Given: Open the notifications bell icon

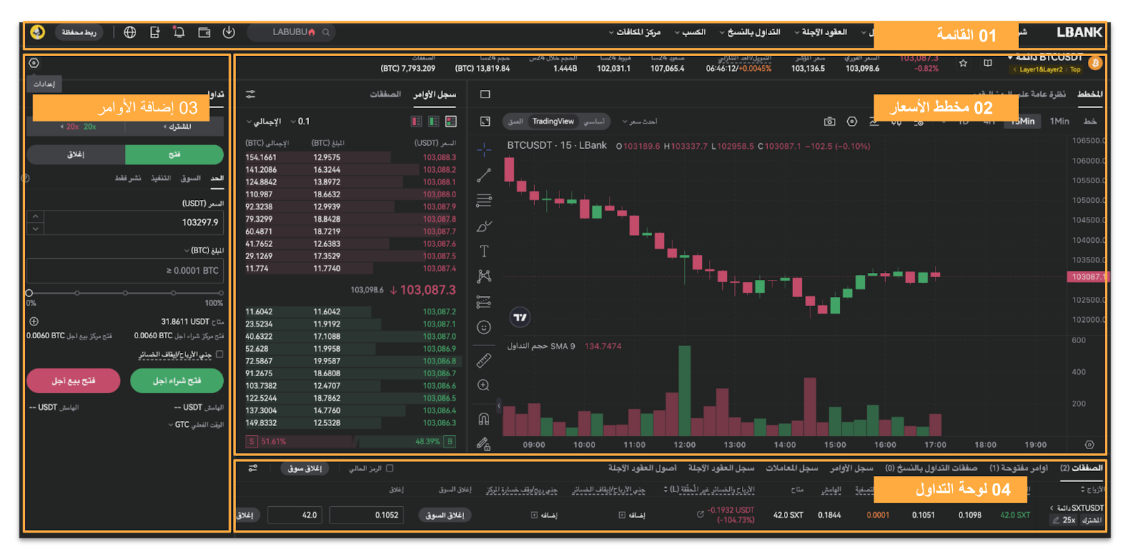Looking at the screenshot, I should (x=179, y=32).
